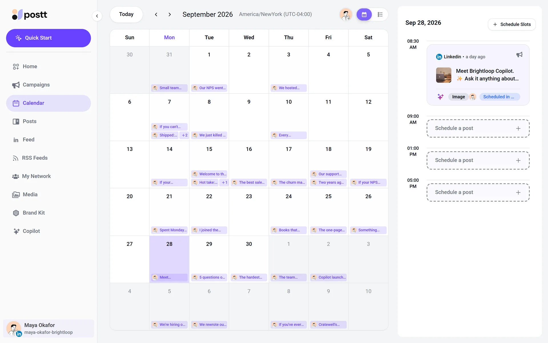
Task: Click the Today button
Action: click(126, 14)
